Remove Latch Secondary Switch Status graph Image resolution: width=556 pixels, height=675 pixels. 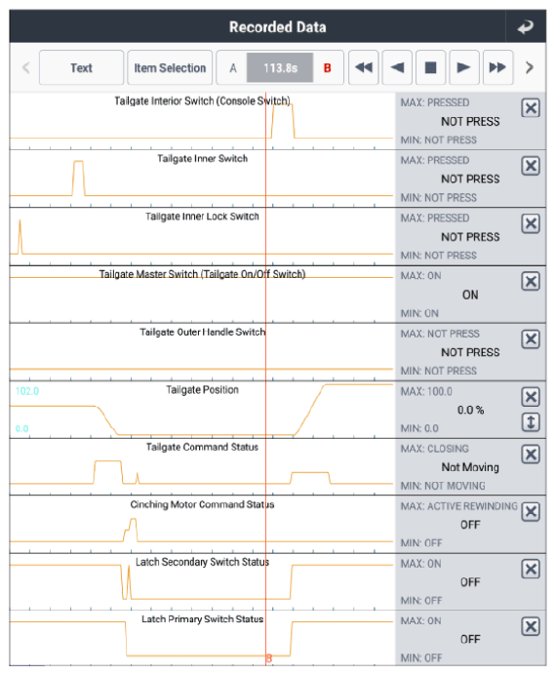[531, 569]
